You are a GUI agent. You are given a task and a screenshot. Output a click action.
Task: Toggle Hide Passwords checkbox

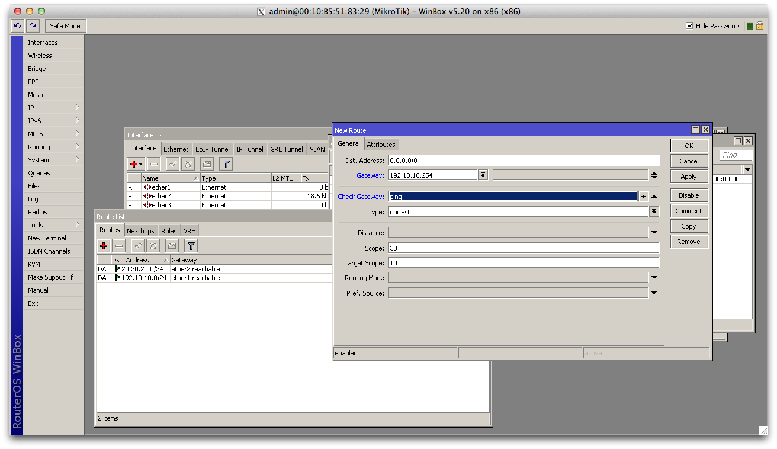pos(689,26)
